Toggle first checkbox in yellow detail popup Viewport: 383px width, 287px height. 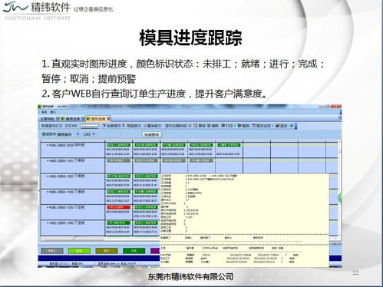[x=162, y=176]
